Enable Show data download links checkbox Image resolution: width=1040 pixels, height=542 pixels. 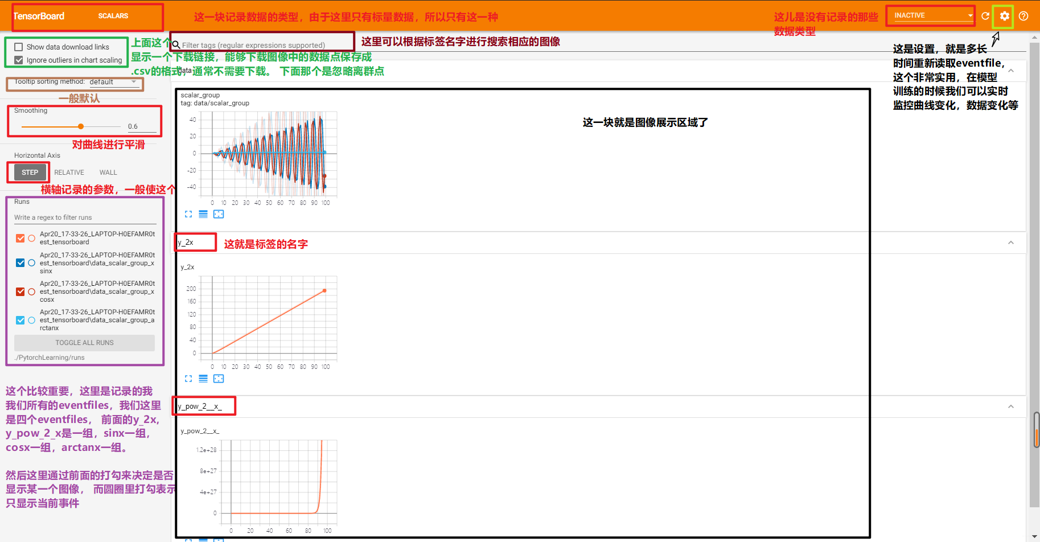click(x=19, y=47)
